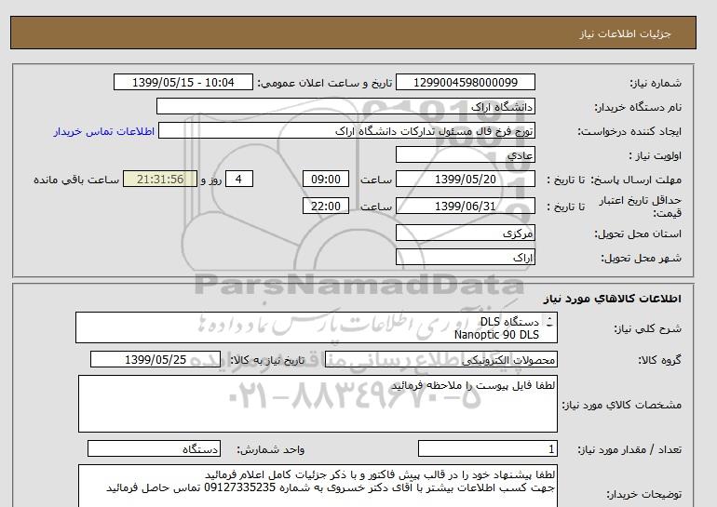Viewport: 717px width, 507px height.
Task: Click the text ساعت باقی مانده
Action: 76,180
